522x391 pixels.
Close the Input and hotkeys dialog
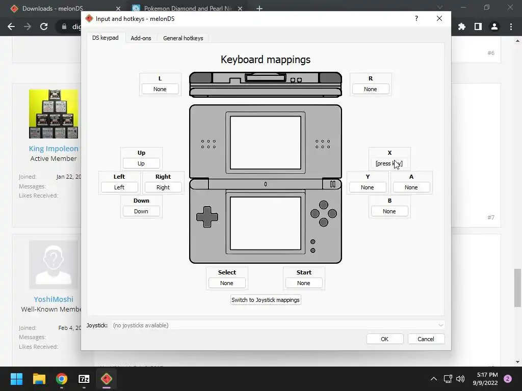(439, 19)
